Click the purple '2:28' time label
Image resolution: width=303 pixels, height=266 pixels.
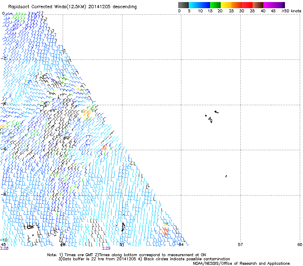(4, 248)
